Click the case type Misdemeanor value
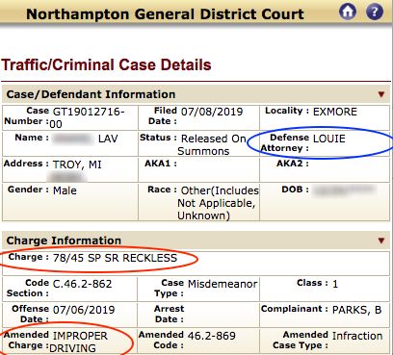This screenshot has width=393, height=355. tap(223, 284)
